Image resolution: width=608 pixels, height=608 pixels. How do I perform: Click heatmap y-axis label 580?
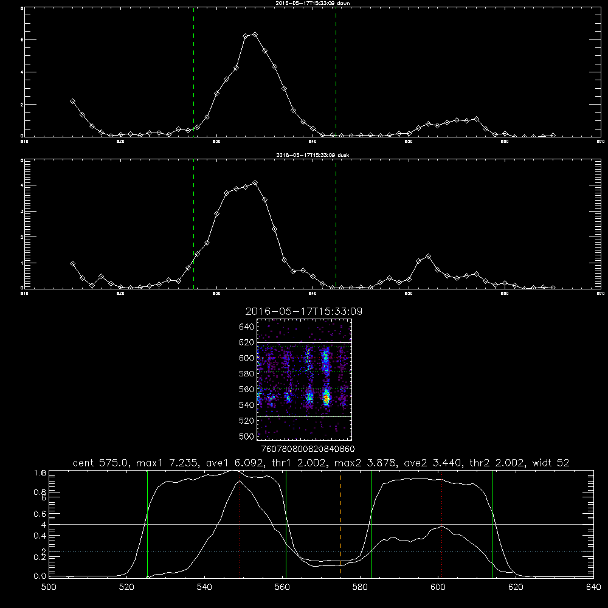247,374
